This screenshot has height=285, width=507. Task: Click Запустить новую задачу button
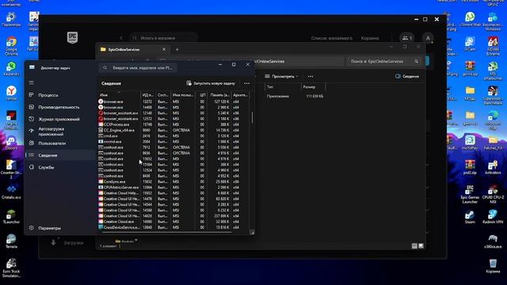211,83
